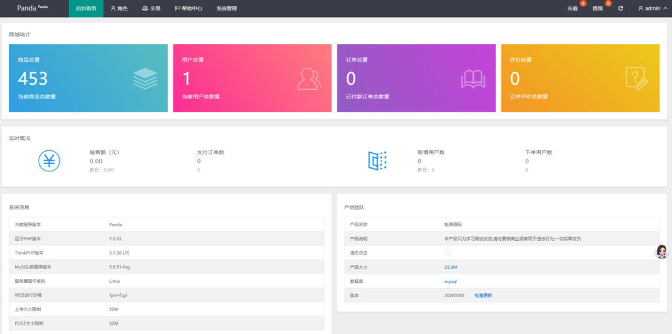Click the small round icon beside 请勿点击
The image size is (672, 334).
(x=448, y=253)
